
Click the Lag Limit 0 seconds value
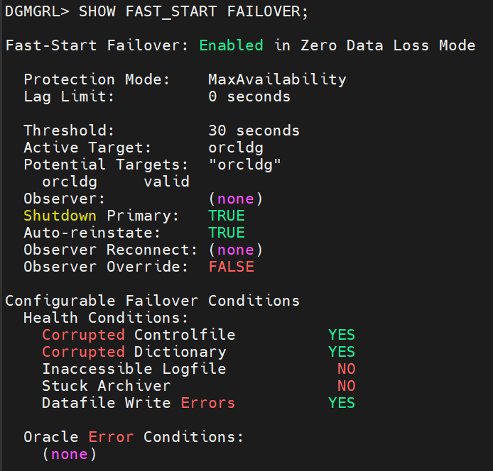click(249, 96)
